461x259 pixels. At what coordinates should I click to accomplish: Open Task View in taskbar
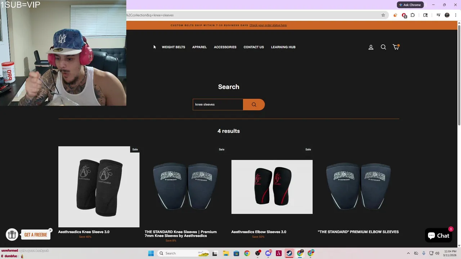click(x=215, y=253)
